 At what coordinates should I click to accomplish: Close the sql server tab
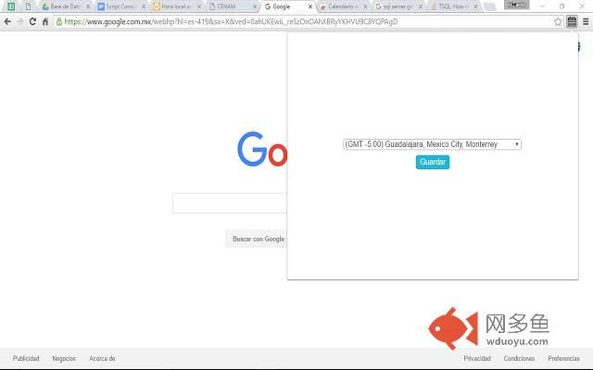[x=421, y=6]
